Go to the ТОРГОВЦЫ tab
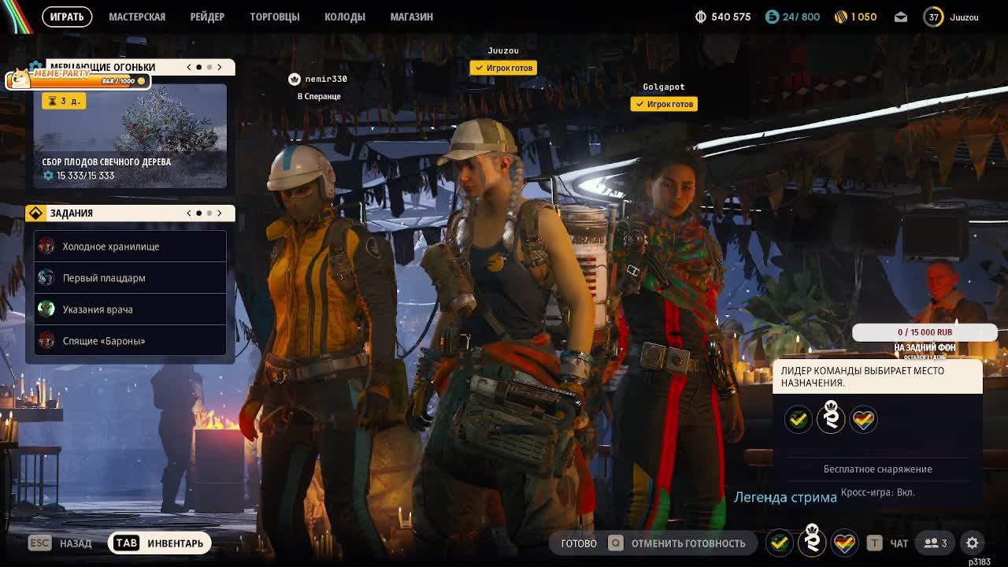1008x567 pixels. pos(275,17)
